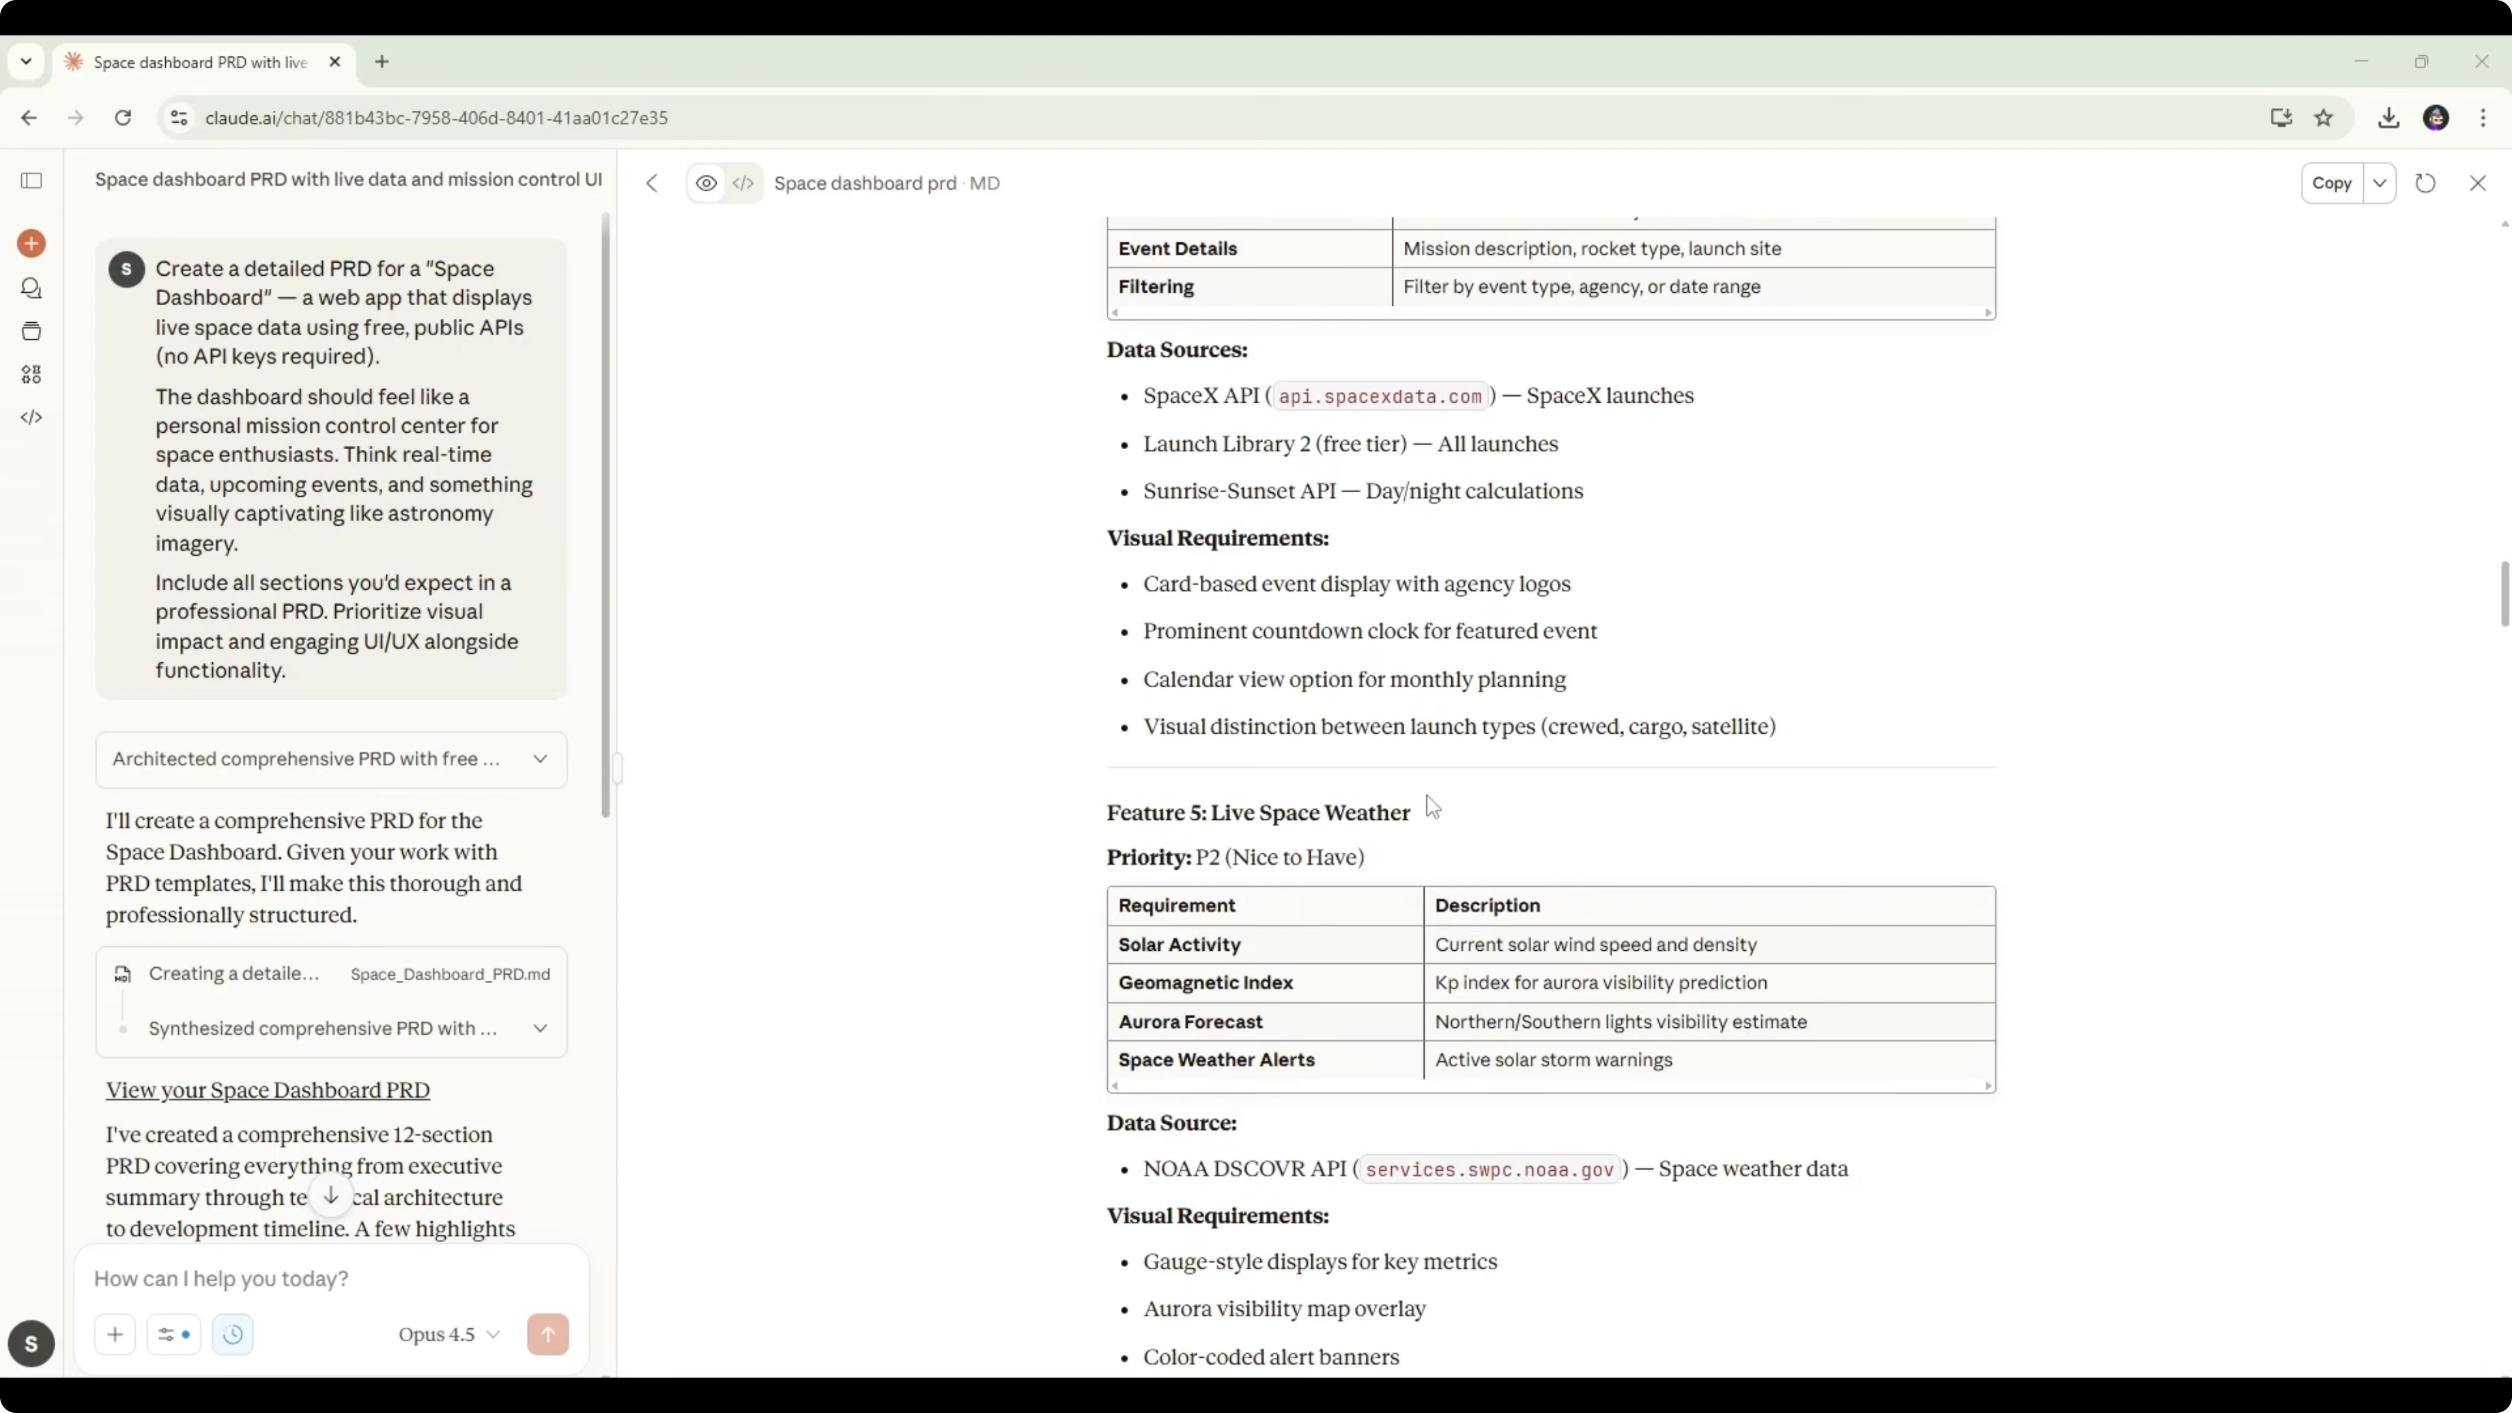Viewport: 2512px width, 1413px height.
Task: Select the Space dashboard PRD browser tab
Action: click(x=200, y=62)
